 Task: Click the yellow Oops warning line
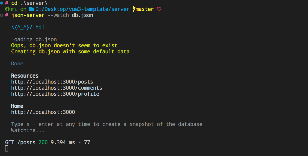tap(64, 45)
